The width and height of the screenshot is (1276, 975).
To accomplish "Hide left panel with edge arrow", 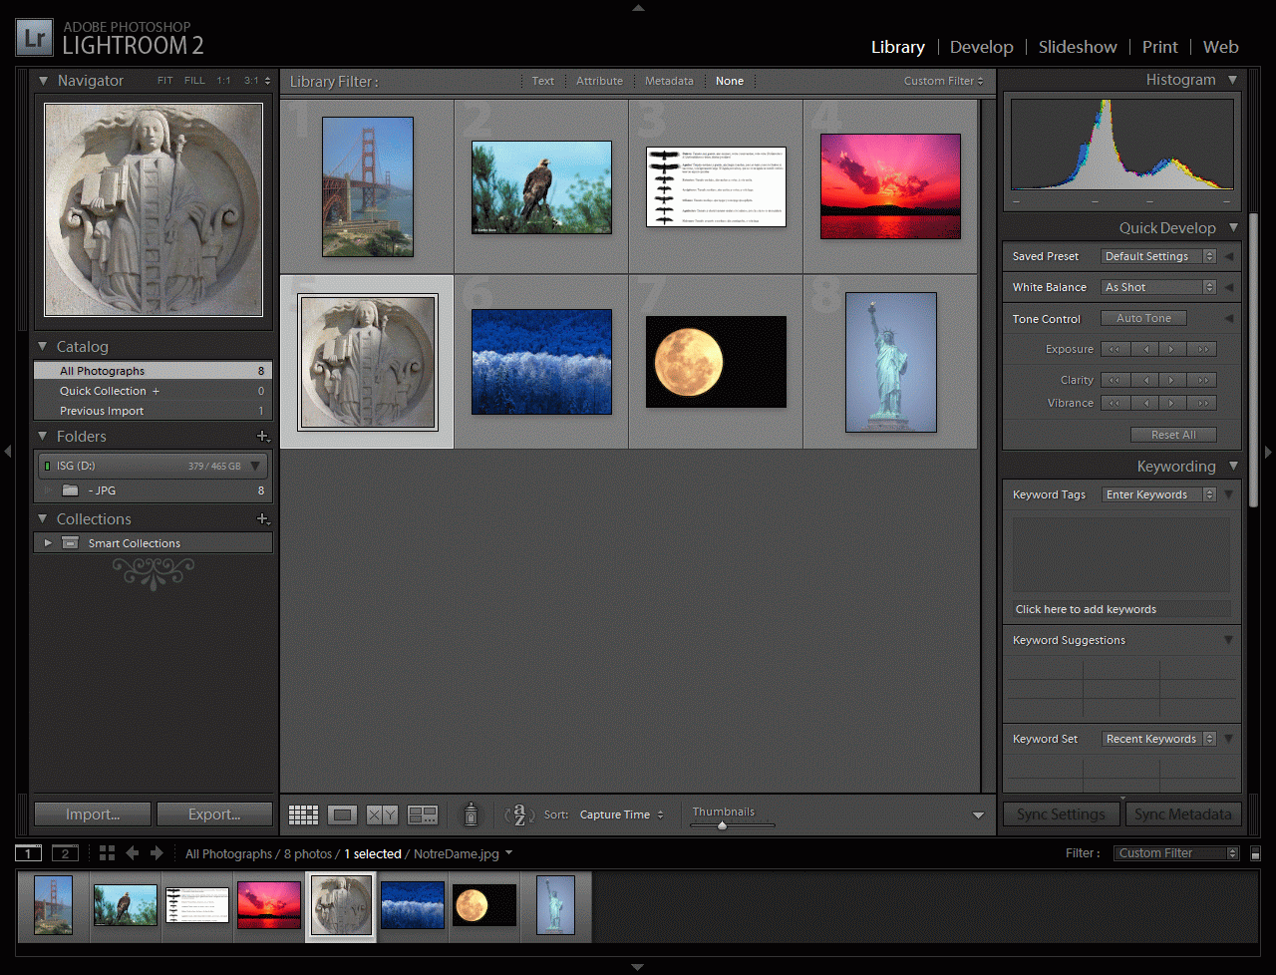I will click(7, 452).
